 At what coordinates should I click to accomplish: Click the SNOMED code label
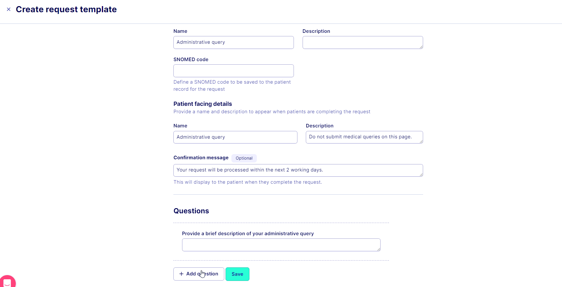(x=191, y=60)
